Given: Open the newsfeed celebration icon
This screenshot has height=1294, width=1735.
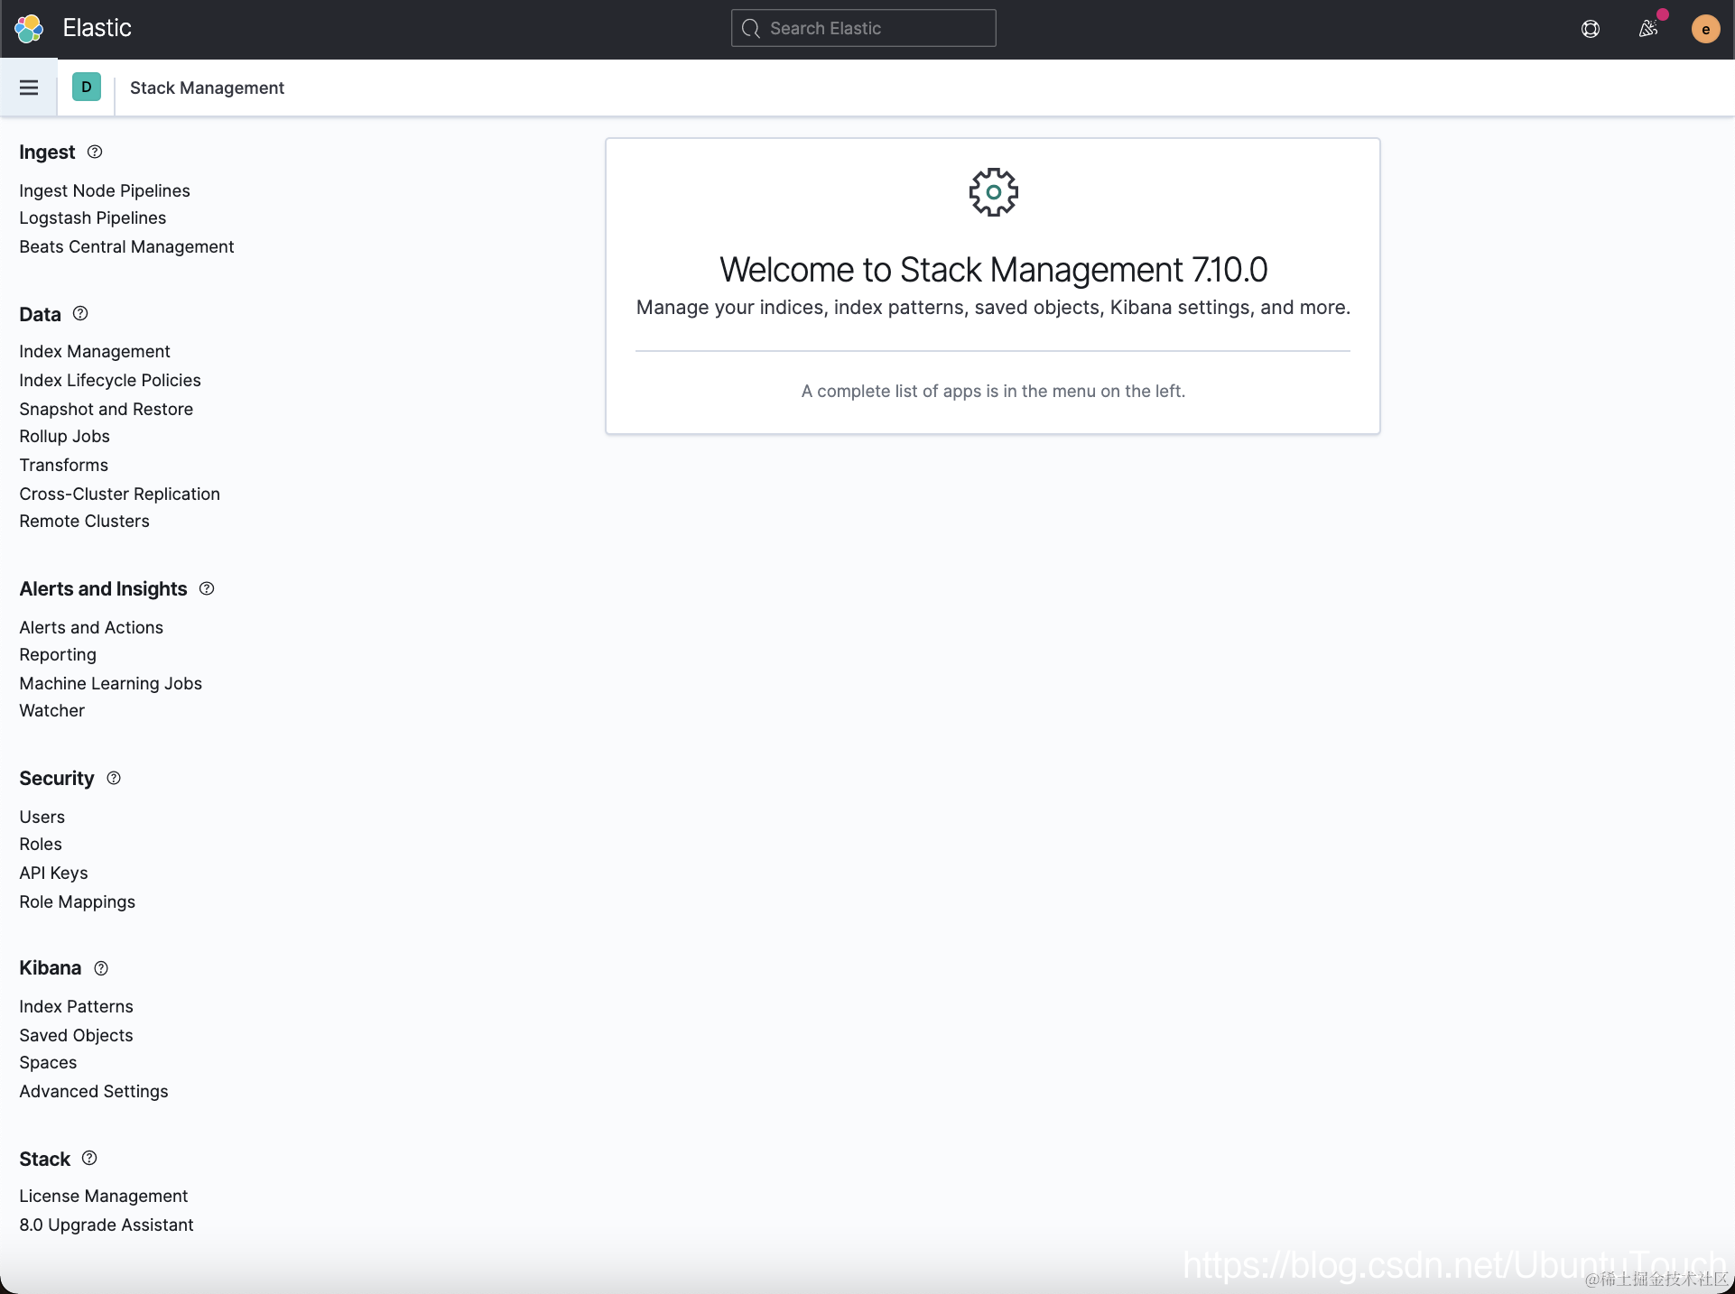Looking at the screenshot, I should pyautogui.click(x=1648, y=29).
